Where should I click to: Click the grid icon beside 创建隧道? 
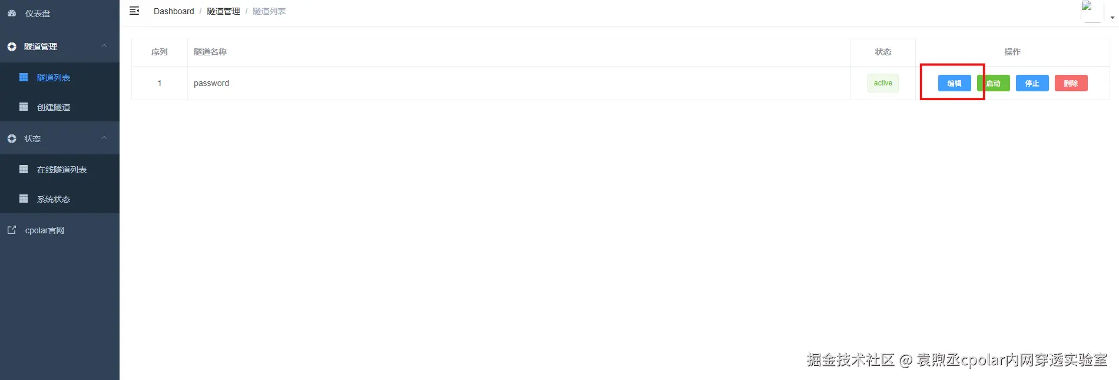pos(24,107)
